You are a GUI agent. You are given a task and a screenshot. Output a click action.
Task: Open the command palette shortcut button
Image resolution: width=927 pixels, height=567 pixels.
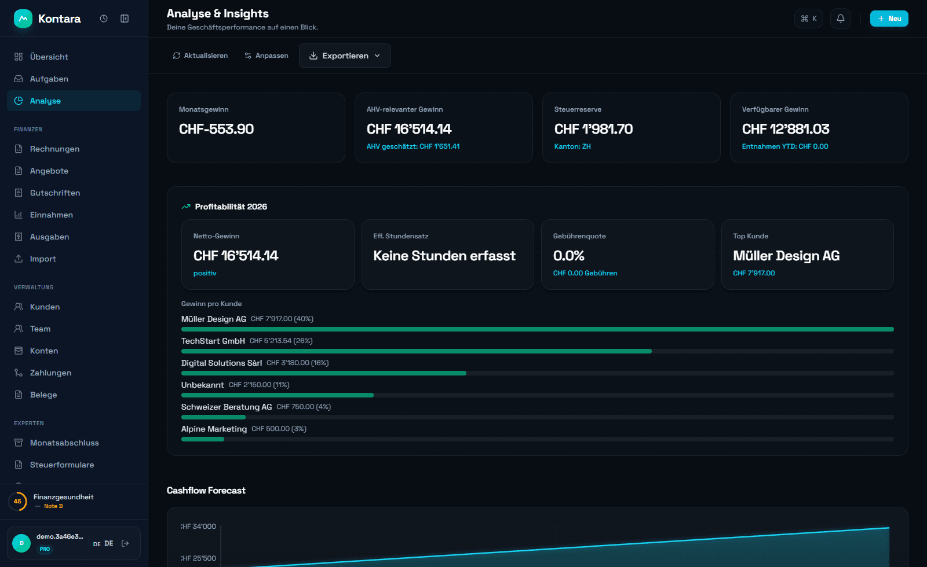point(809,19)
